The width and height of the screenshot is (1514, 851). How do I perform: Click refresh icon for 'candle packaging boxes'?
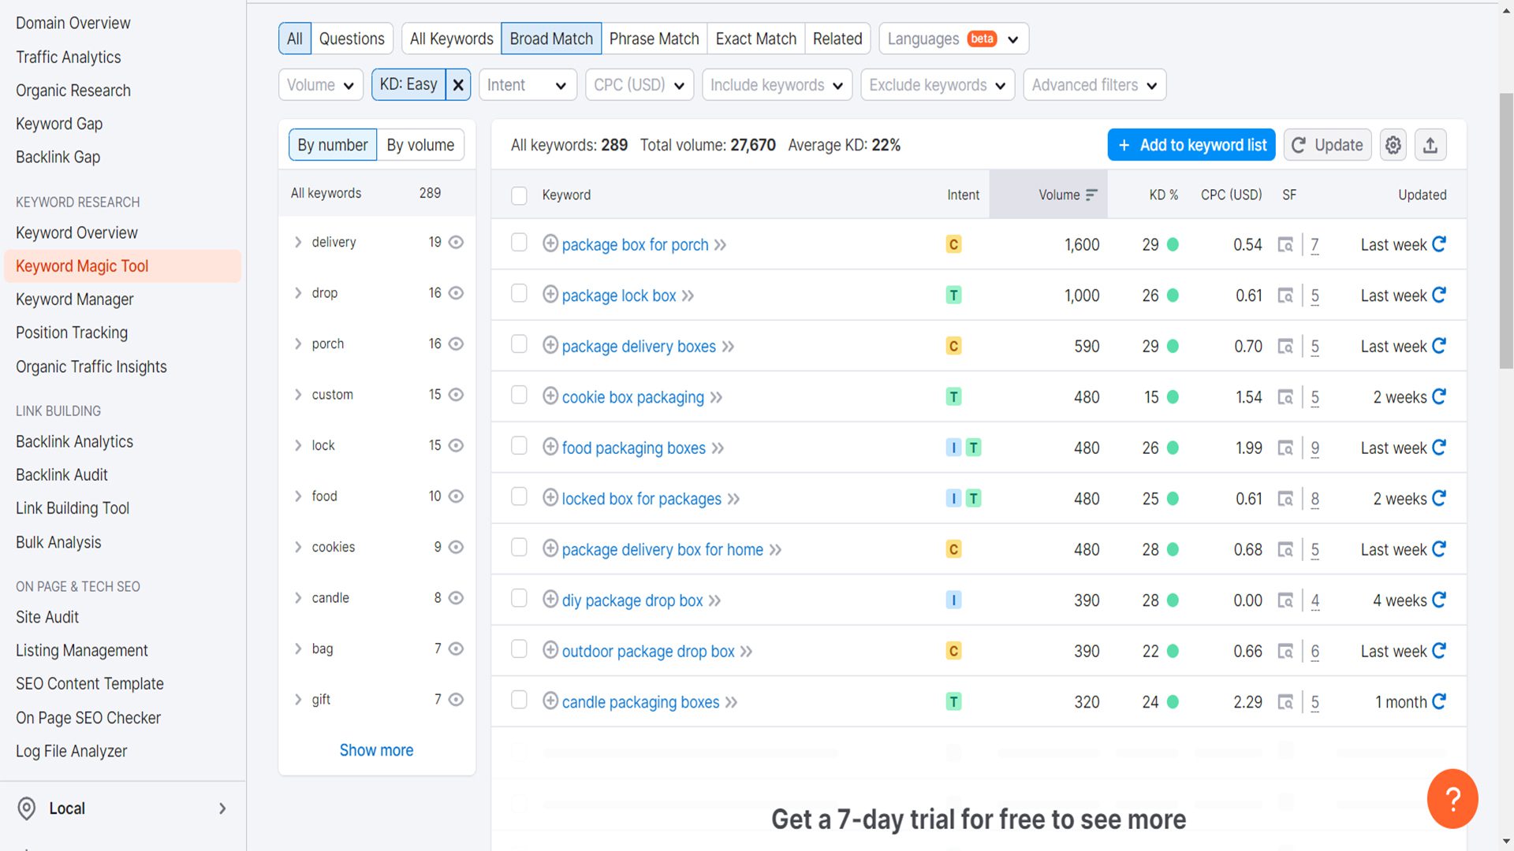1439,701
